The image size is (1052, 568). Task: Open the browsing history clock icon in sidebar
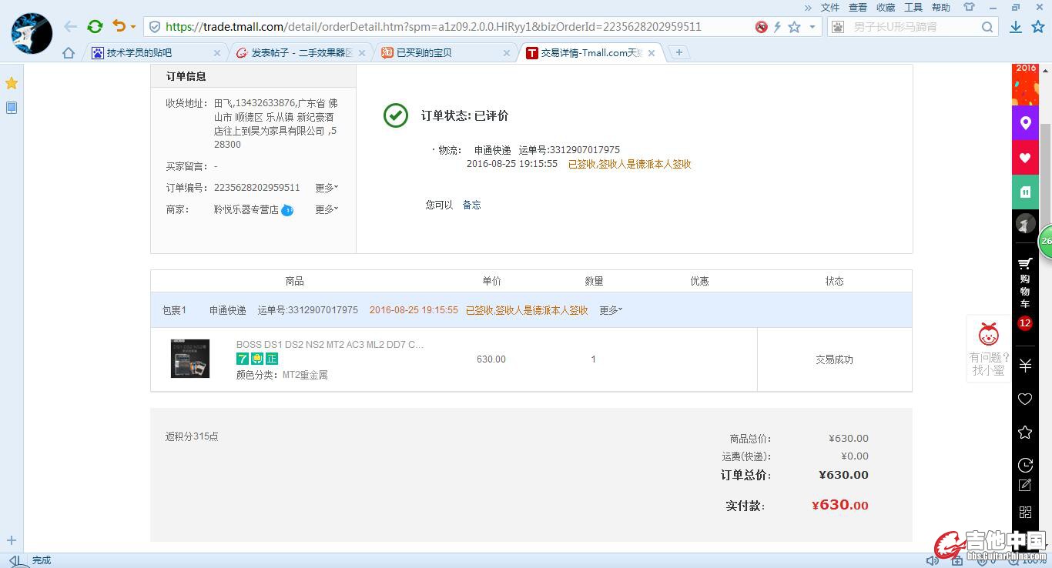click(x=1025, y=465)
